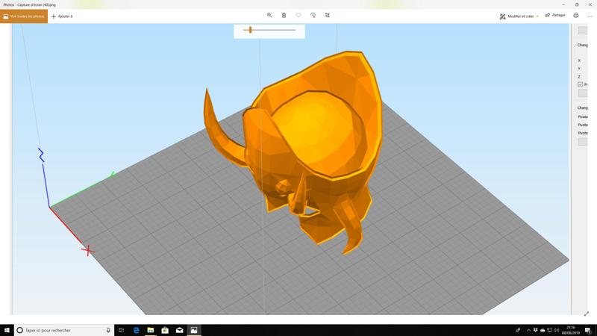Open Modifier et créer dropdown

tap(519, 16)
